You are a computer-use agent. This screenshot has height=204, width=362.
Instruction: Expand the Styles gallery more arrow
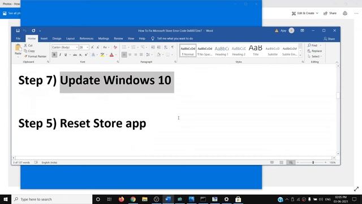point(300,56)
